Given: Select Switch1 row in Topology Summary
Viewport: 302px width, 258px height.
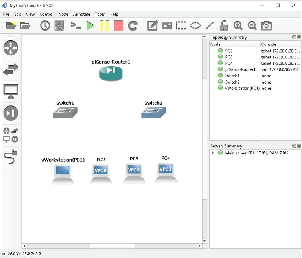Looking at the screenshot, I should pos(255,76).
